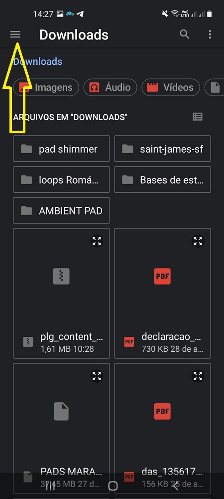Filter by Imagens chip
This screenshot has height=499, width=224.
point(46,87)
